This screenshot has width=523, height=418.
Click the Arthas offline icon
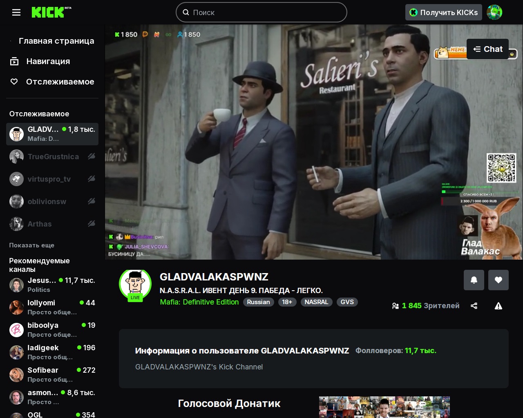[92, 224]
